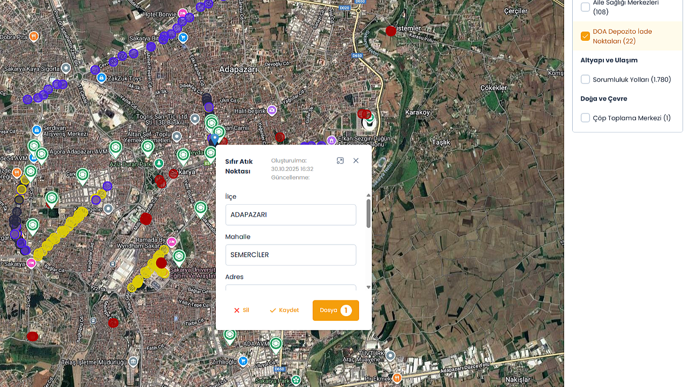689x387 pixels.
Task: Open the Dosya files button
Action: click(335, 310)
